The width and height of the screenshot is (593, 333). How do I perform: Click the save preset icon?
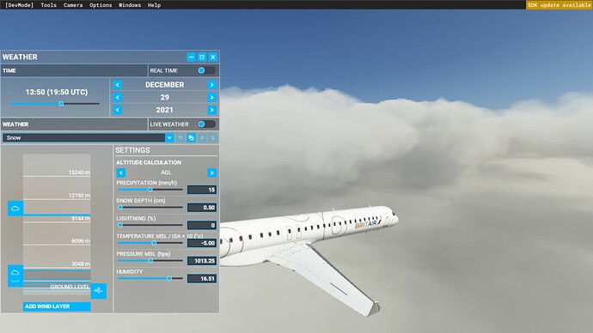click(x=180, y=138)
